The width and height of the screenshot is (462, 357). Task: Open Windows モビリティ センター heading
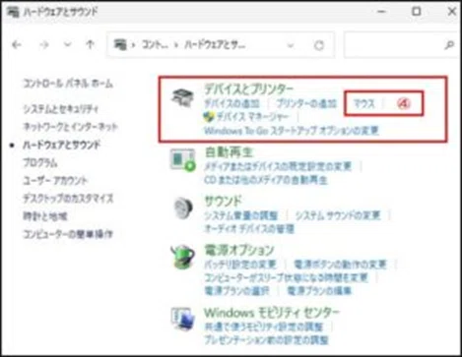click(271, 313)
